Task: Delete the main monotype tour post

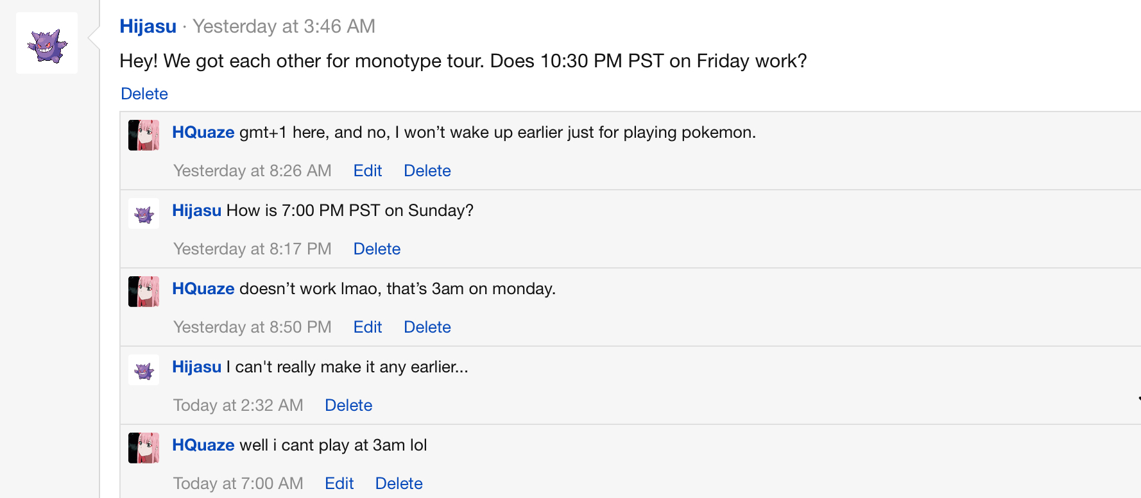Action: (x=144, y=94)
